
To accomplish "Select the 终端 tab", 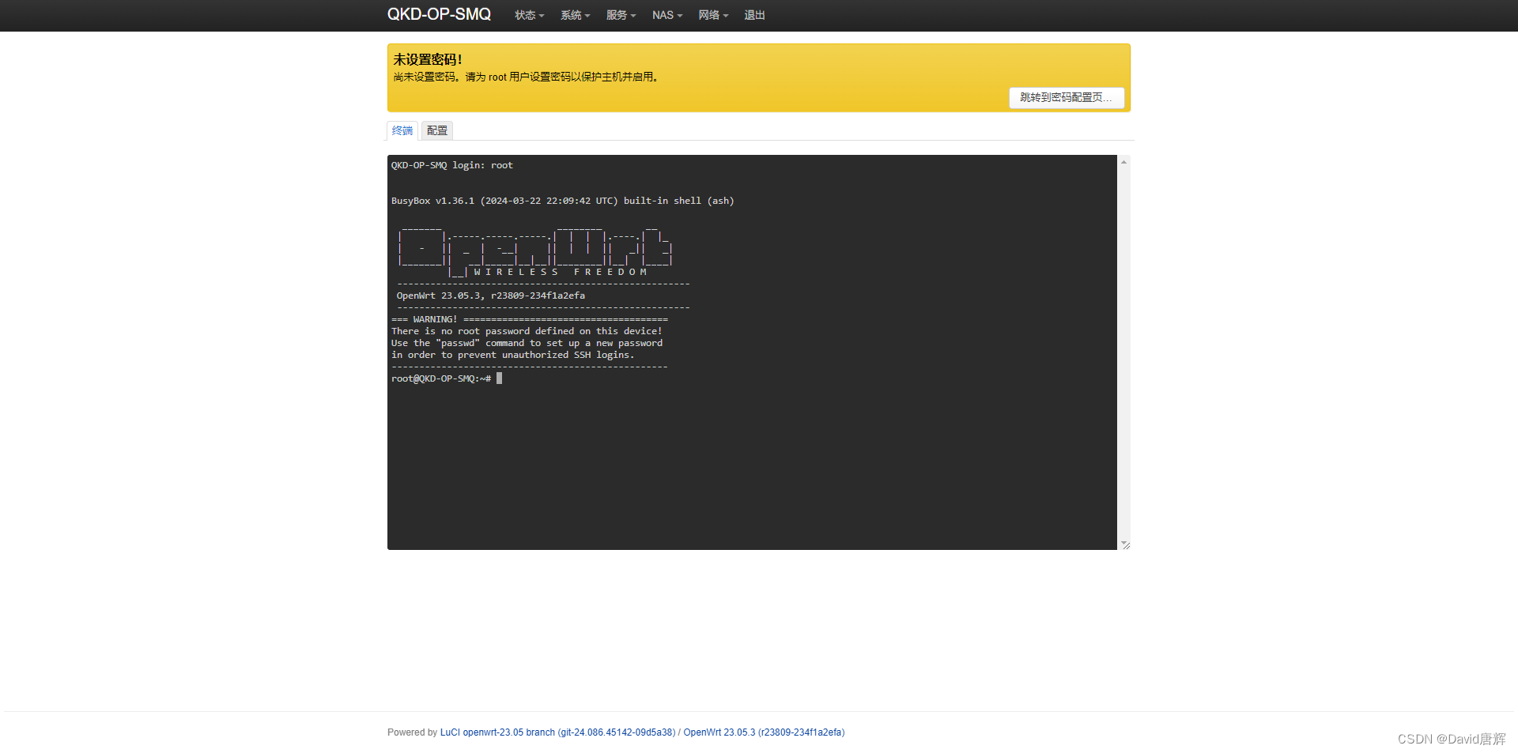I will (402, 130).
